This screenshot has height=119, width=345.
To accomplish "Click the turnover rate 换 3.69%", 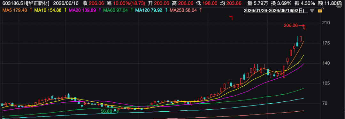I will tap(281, 4).
